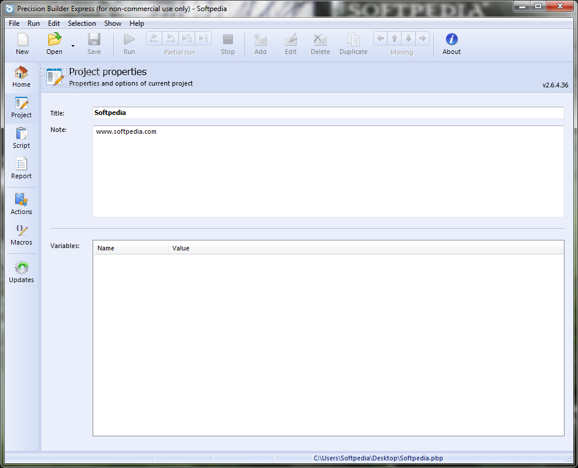578x468 pixels.
Task: Click the Value column header in Variables
Action: point(366,248)
